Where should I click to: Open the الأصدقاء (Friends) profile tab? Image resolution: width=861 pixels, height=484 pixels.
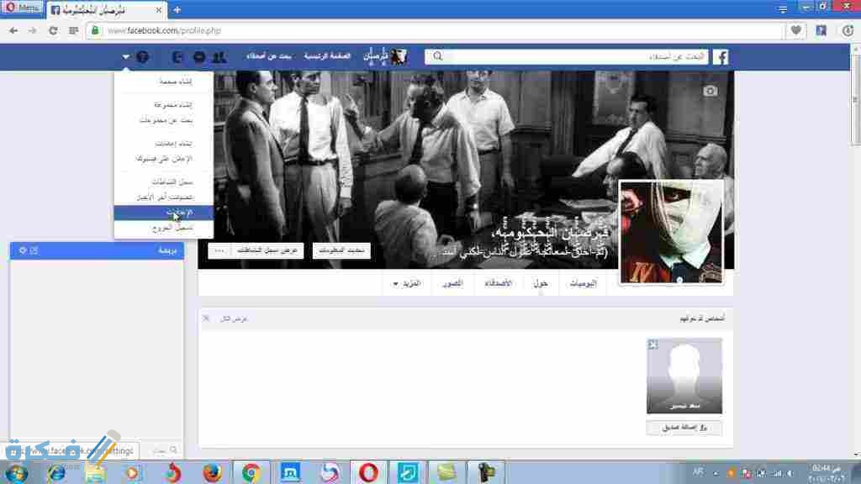pos(498,283)
